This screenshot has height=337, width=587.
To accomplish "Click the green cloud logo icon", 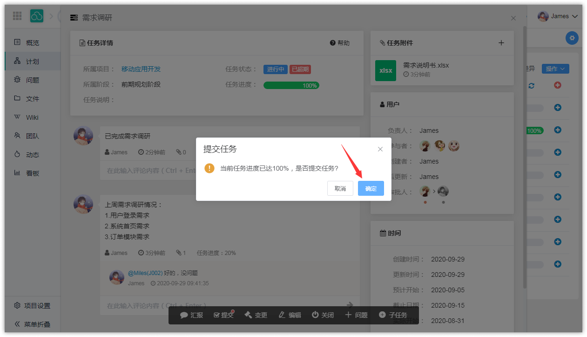I will tap(37, 16).
